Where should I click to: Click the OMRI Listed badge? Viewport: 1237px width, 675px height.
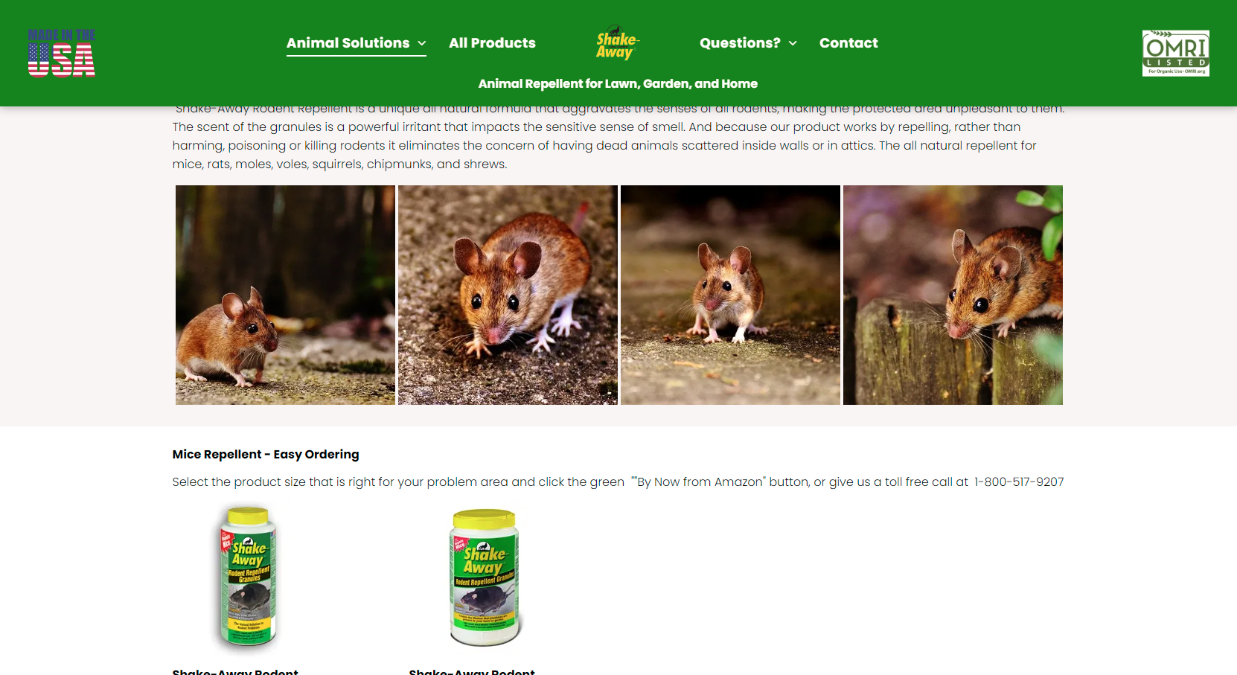coord(1175,53)
